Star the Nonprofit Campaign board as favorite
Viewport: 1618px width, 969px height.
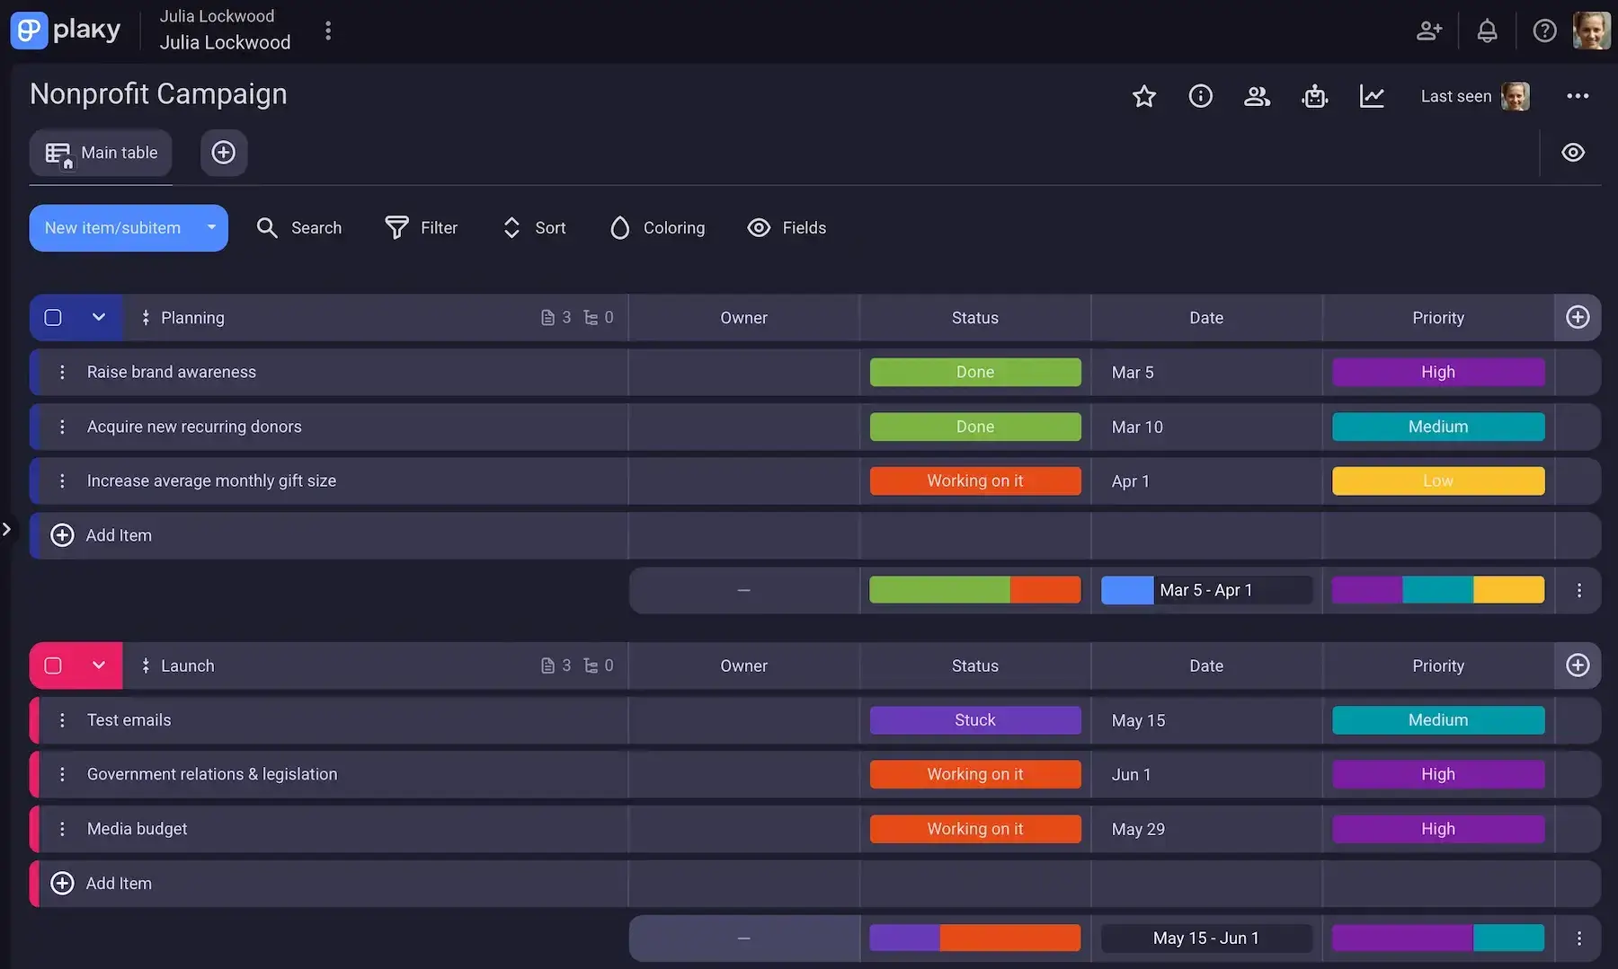point(1143,96)
